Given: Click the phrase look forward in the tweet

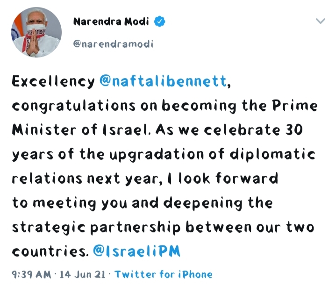Looking at the screenshot, I should coord(228,178).
